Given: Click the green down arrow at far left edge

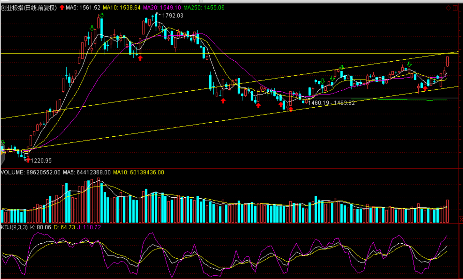Looking at the screenshot, I should (x=2, y=143).
